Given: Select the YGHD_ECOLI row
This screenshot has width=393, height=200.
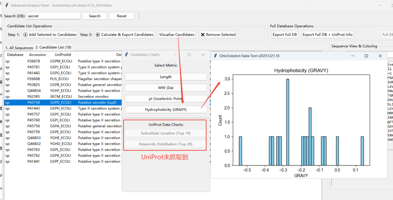Looking at the screenshot, I should 63,144.
